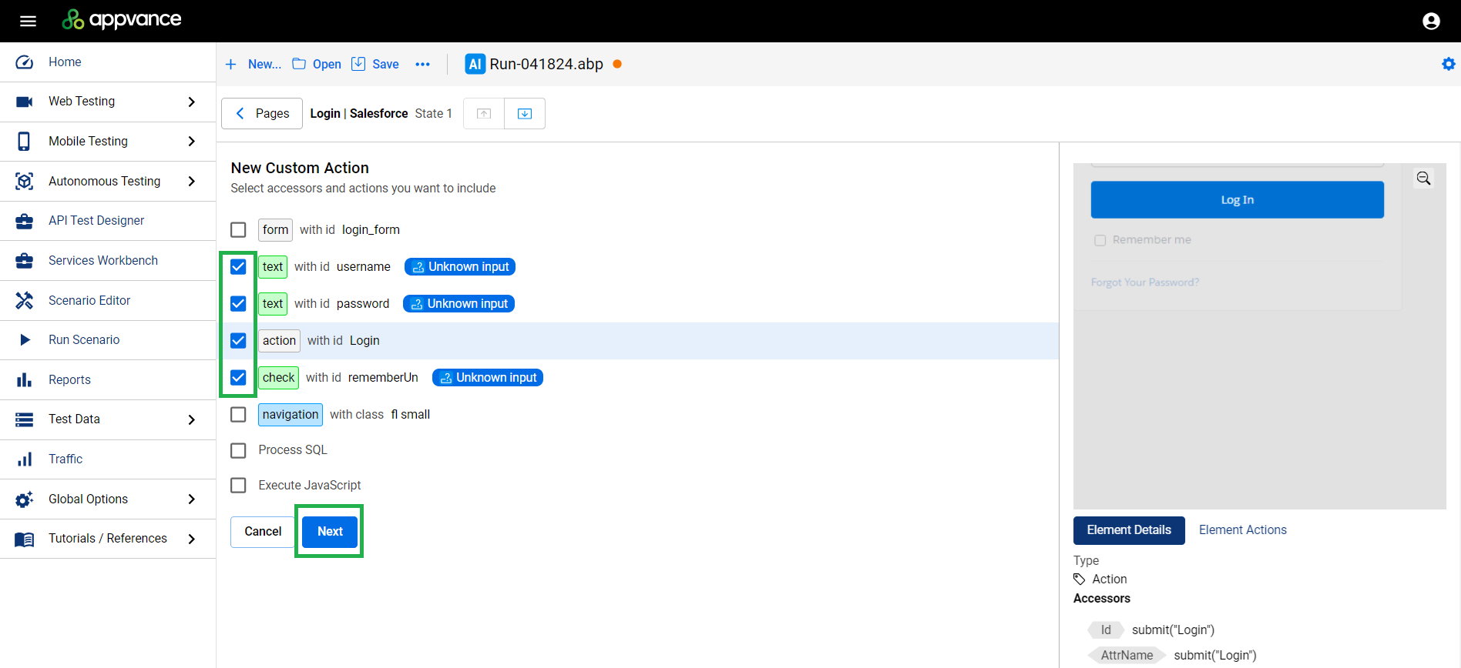Click the navigation type tag
The width and height of the screenshot is (1461, 668).
tap(290, 415)
